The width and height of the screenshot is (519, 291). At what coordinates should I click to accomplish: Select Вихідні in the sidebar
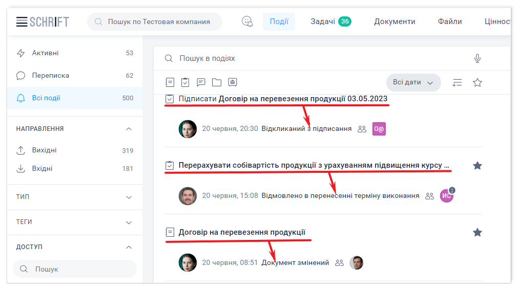45,150
